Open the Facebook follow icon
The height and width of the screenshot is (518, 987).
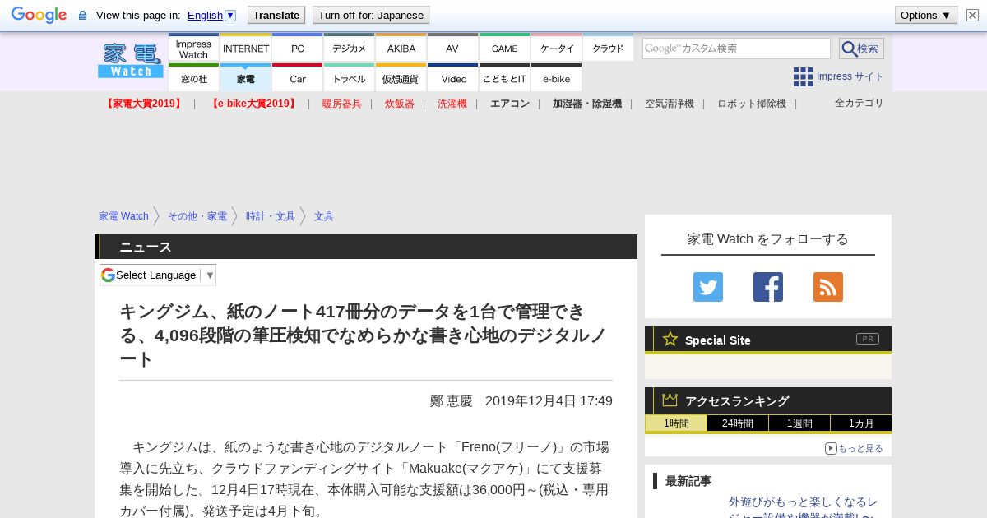click(768, 287)
